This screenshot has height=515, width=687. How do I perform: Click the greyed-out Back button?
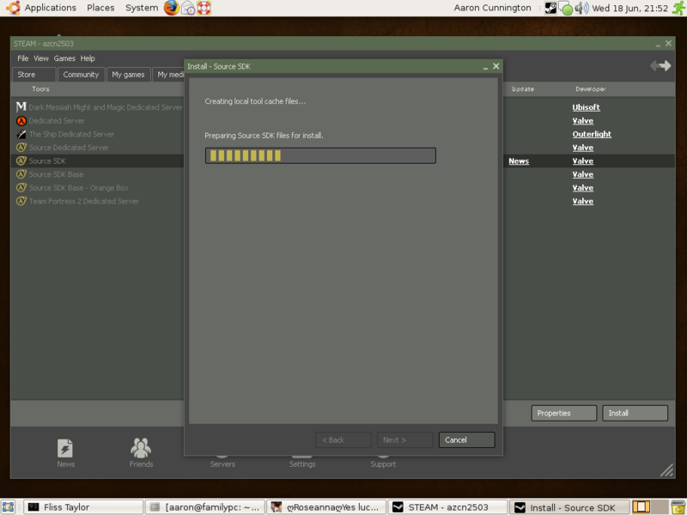tap(343, 439)
